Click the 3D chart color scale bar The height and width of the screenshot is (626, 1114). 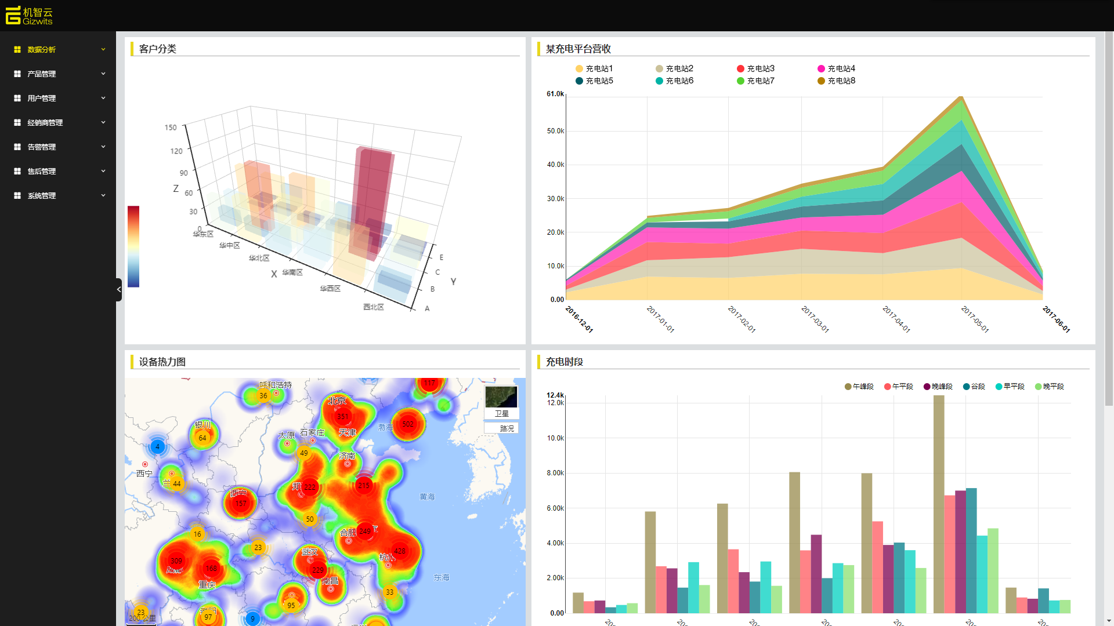coord(133,246)
